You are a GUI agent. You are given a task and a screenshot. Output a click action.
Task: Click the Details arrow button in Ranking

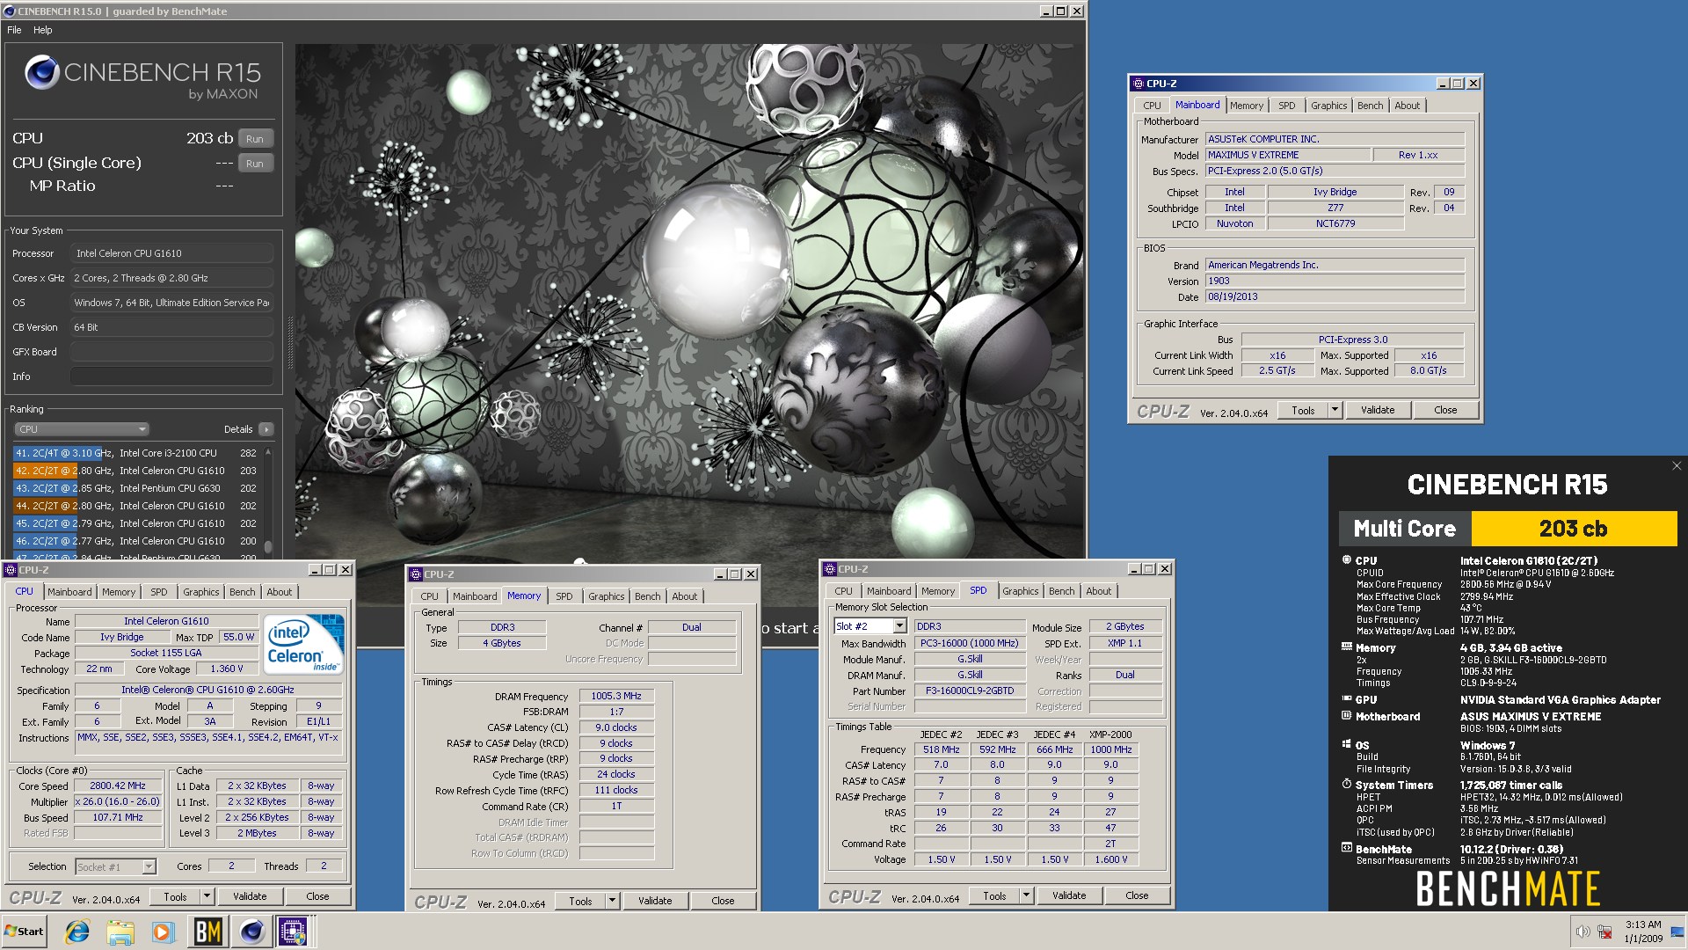266,429
